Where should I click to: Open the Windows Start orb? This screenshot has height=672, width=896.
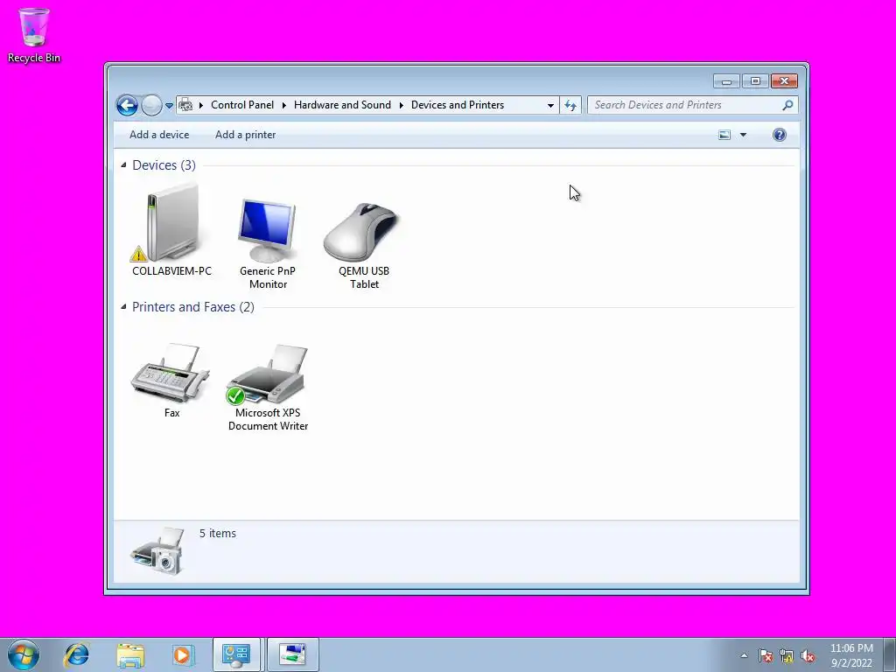pos(24,654)
